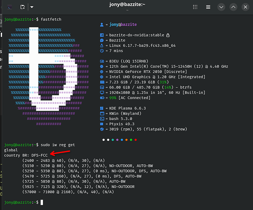Click the terminal app icon in title bar
Image resolution: width=253 pixels, height=210 pixels.
click(9, 7)
